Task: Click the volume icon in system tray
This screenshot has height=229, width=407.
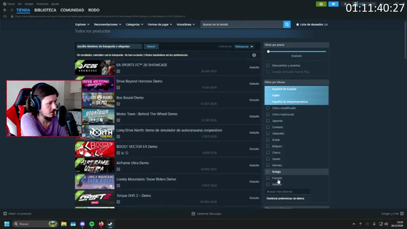Action: 386,224
